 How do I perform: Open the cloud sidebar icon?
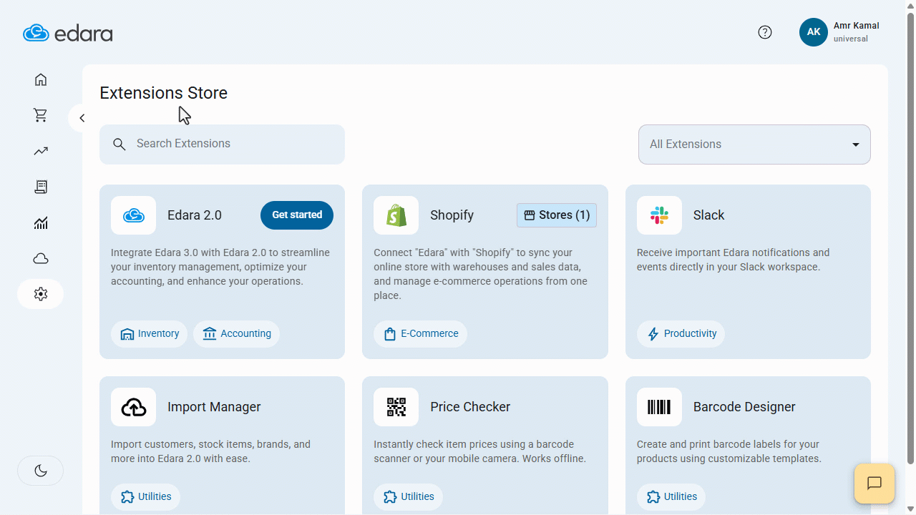tap(41, 258)
